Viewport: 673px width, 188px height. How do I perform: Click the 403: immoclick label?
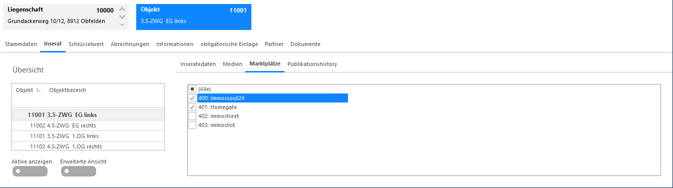[x=217, y=125]
